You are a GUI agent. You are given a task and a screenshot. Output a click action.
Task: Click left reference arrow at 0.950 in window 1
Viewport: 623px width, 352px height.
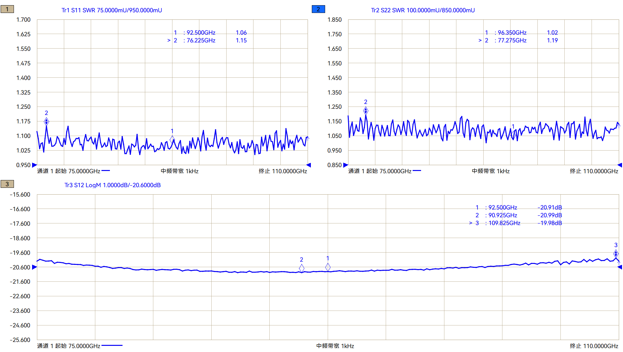pyautogui.click(x=34, y=165)
